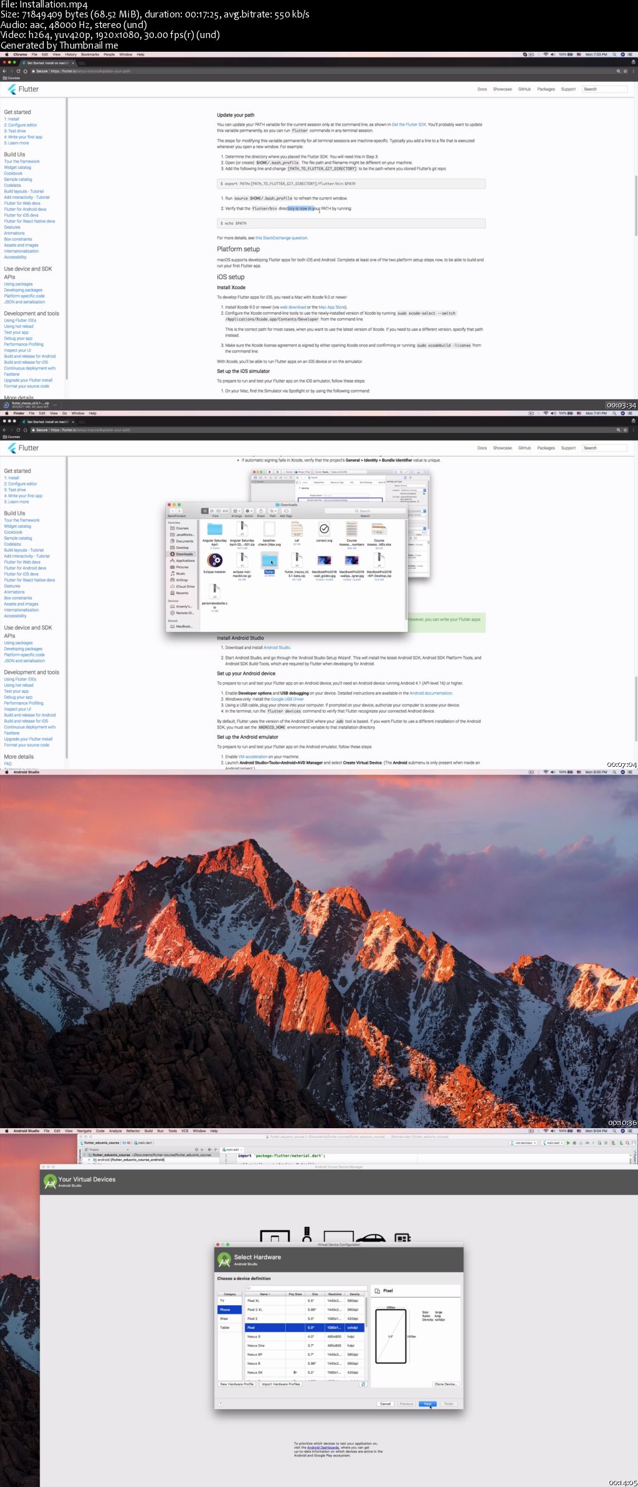Switch Finder to cover flow view
Image resolution: width=638 pixels, height=1487 pixels.
[225, 511]
